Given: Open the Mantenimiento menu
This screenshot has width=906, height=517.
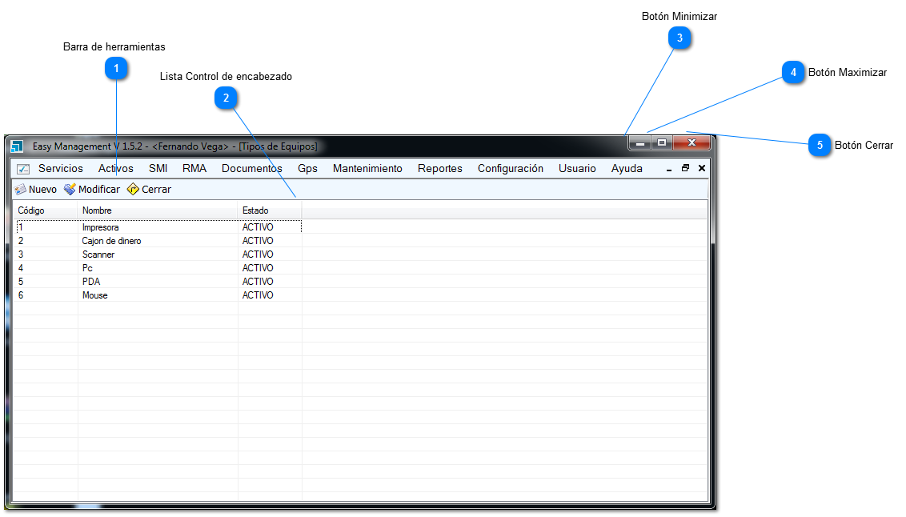Looking at the screenshot, I should pos(367,169).
